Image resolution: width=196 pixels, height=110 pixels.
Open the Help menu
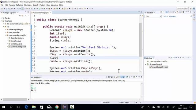(61, 5)
